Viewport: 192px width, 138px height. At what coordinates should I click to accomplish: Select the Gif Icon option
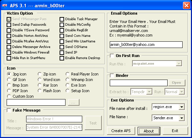[9, 80]
